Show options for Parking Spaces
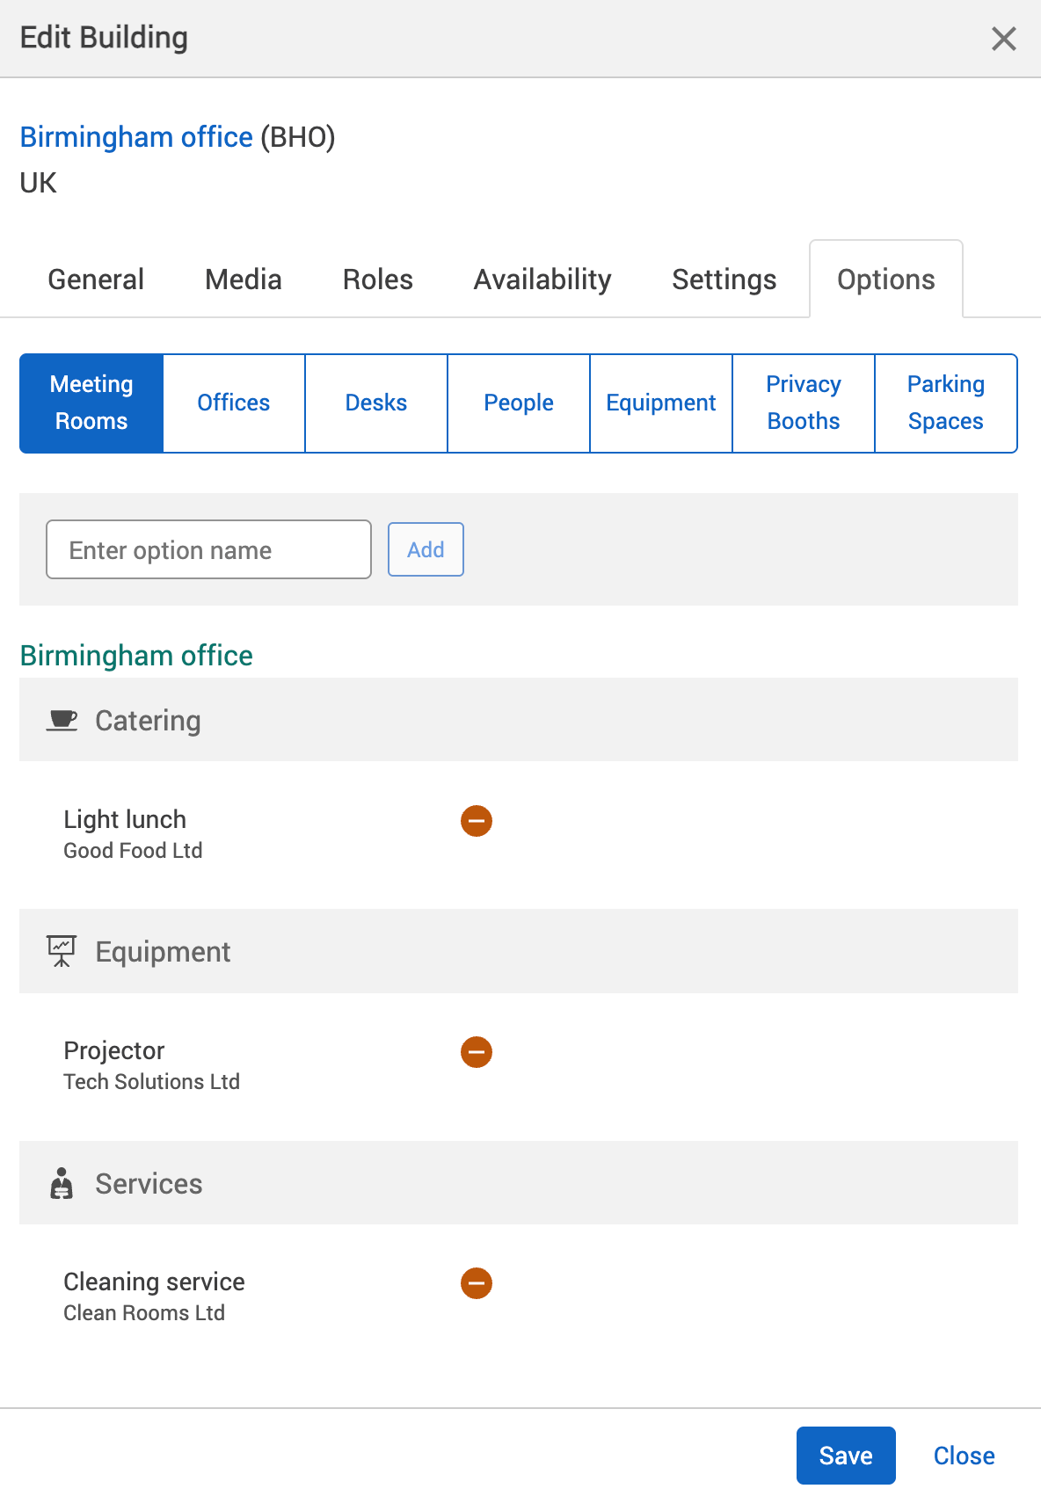Screen dimensions: 1041x1496 pyautogui.click(x=946, y=403)
